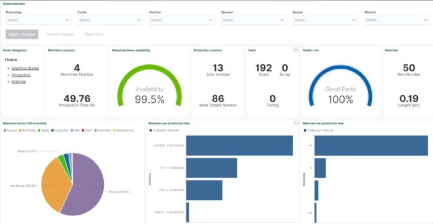The width and height of the screenshot is (433, 224).
Task: Click the Home heading in navigation
Action: (x=11, y=59)
